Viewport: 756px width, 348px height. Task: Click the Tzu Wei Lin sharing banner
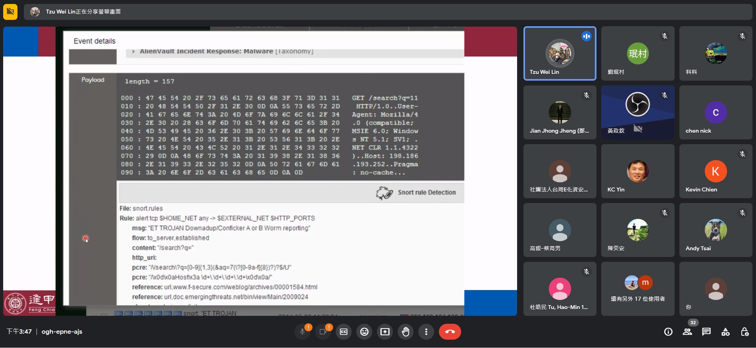pos(388,12)
